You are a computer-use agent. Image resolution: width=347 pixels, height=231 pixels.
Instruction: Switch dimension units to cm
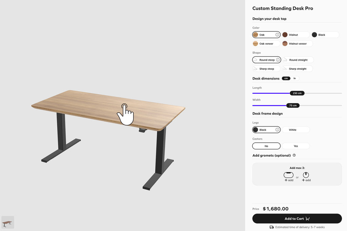click(x=286, y=78)
